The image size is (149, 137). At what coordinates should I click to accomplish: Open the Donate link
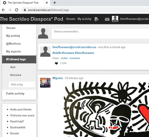[15, 133]
